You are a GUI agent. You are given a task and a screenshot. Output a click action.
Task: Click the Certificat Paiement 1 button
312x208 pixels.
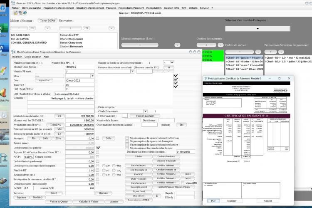click(166, 166)
